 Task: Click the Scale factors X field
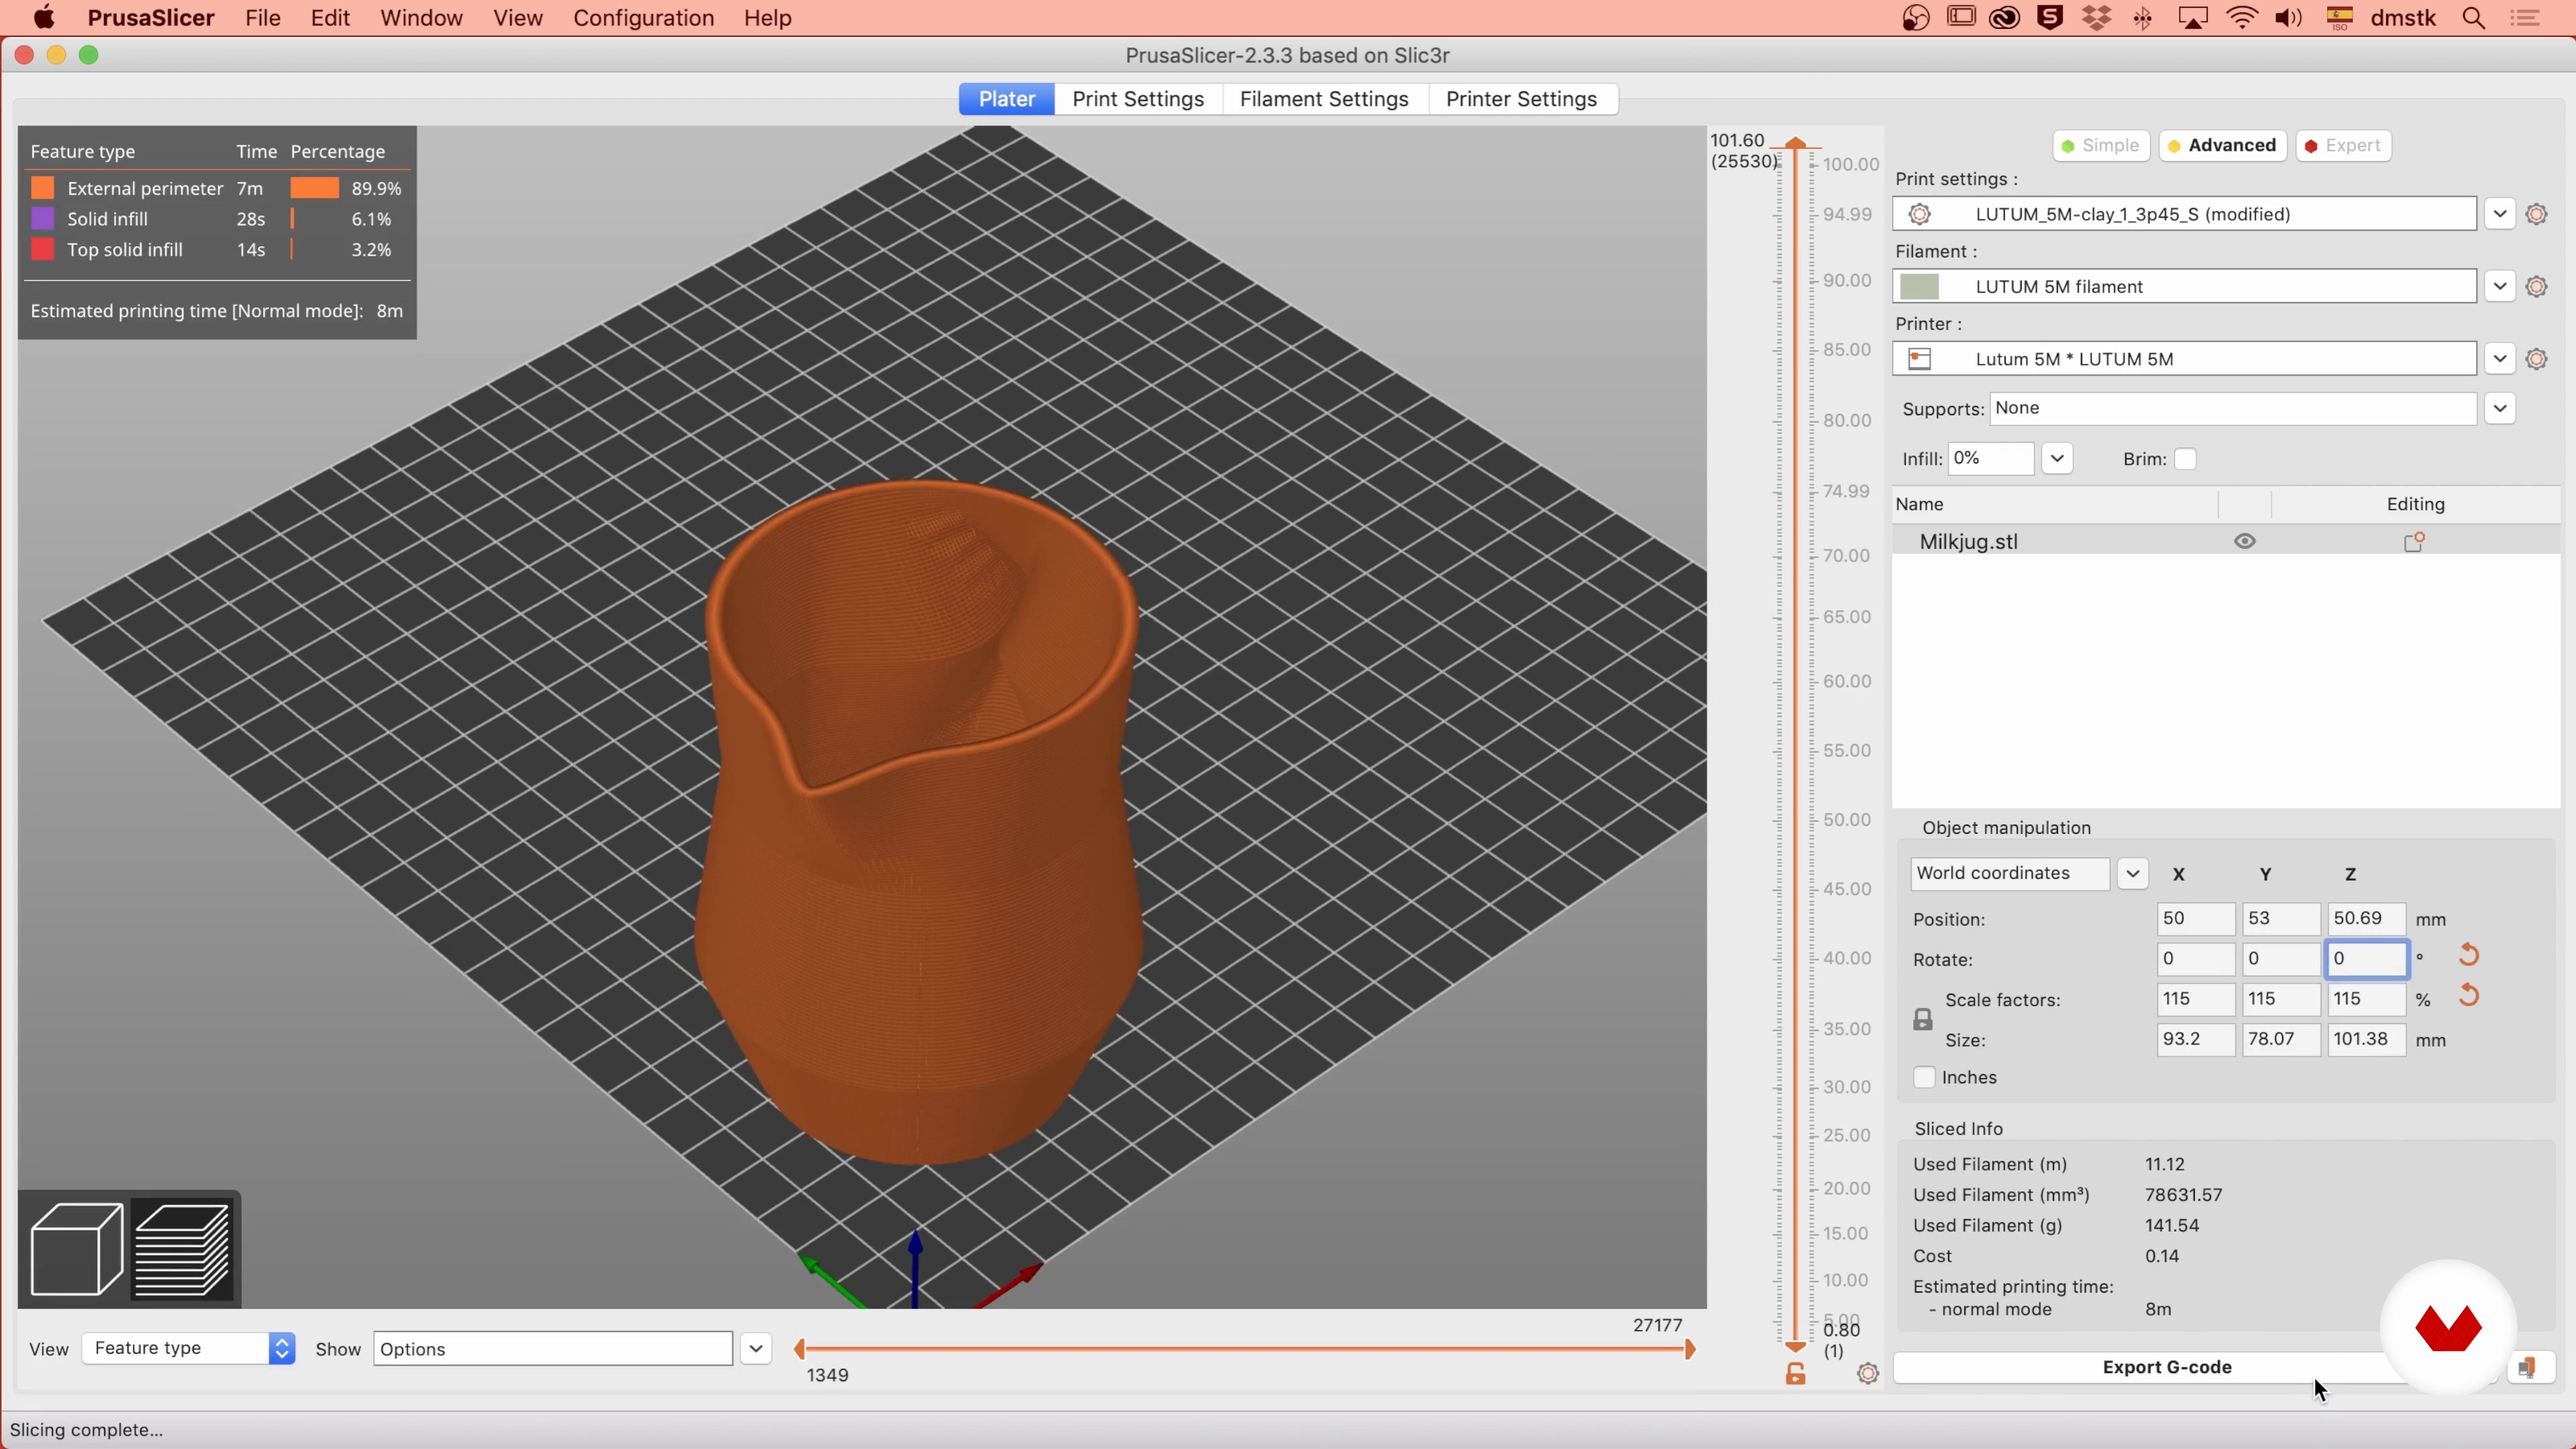[2195, 999]
